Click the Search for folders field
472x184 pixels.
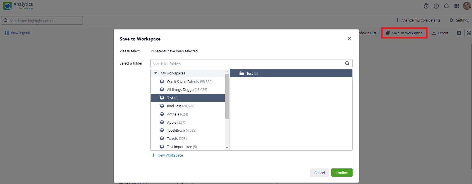(247, 64)
